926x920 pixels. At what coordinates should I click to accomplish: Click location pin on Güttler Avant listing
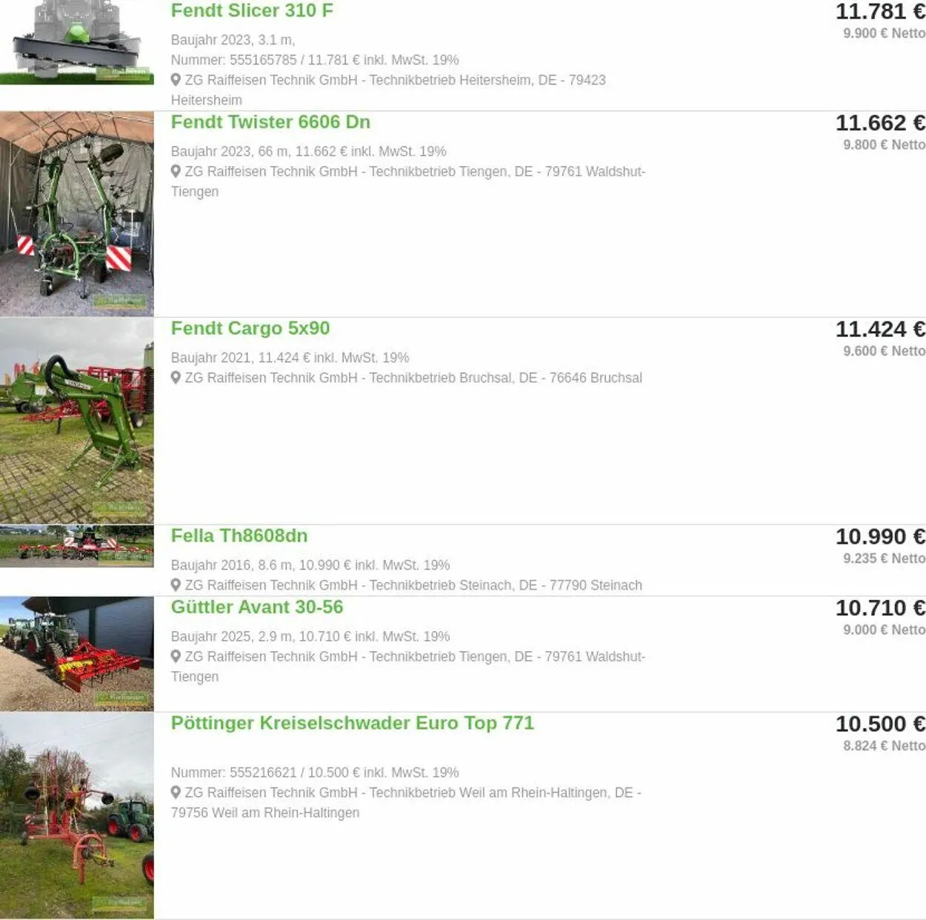176,656
